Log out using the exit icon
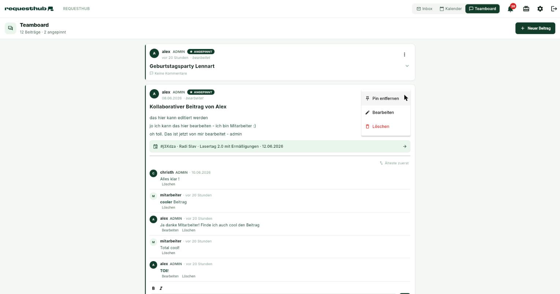 pyautogui.click(x=554, y=9)
